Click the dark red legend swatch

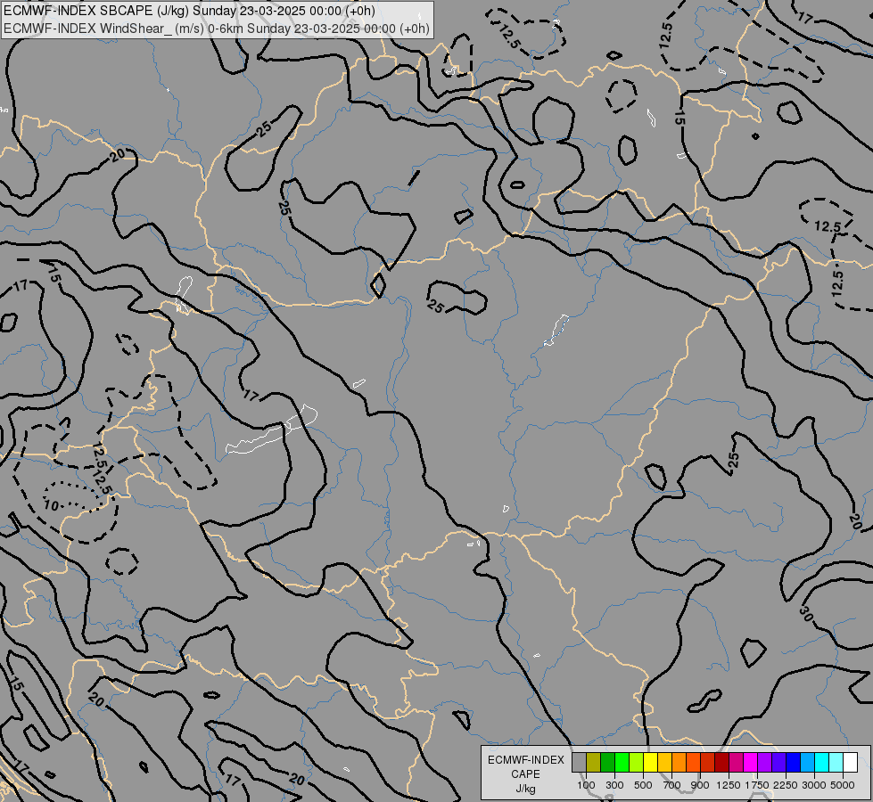(722, 762)
